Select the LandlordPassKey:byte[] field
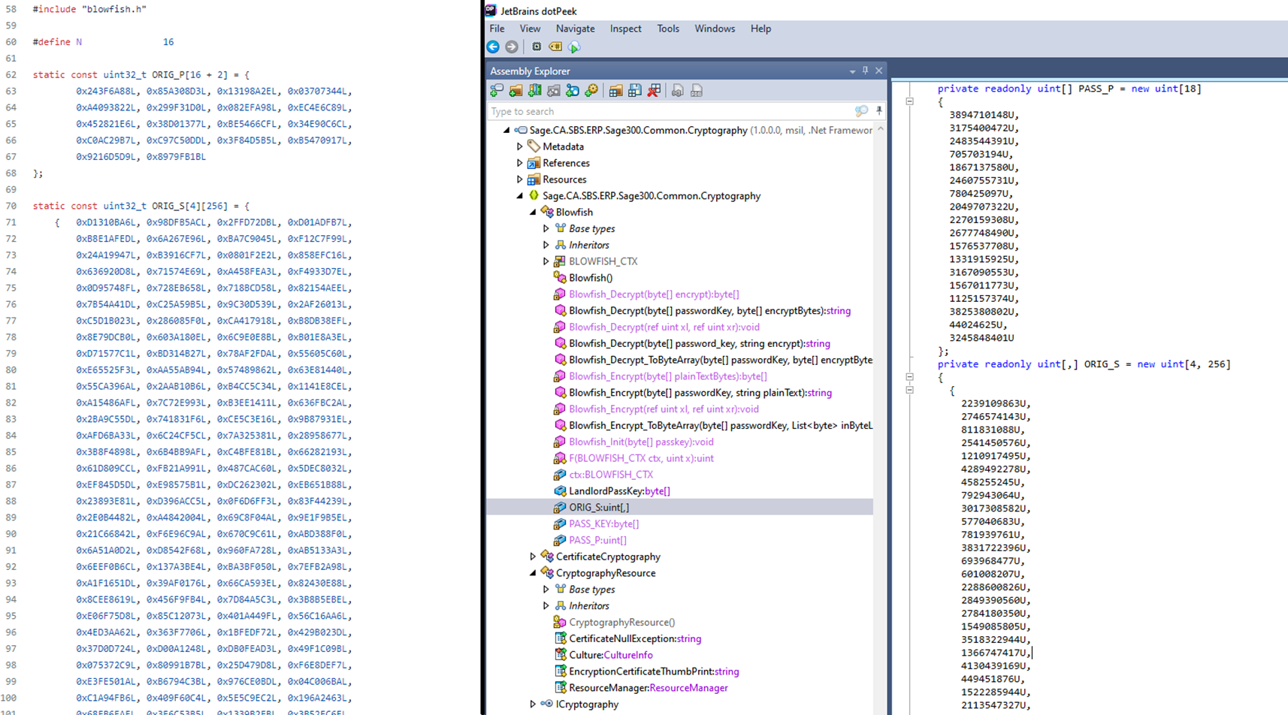This screenshot has height=715, width=1288. tap(619, 491)
